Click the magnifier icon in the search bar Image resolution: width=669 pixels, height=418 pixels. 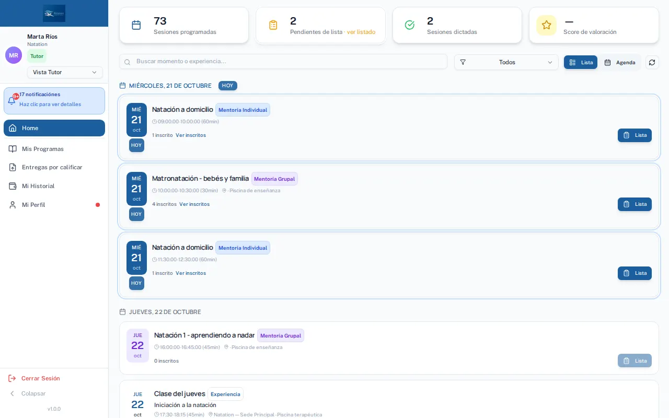coord(128,62)
